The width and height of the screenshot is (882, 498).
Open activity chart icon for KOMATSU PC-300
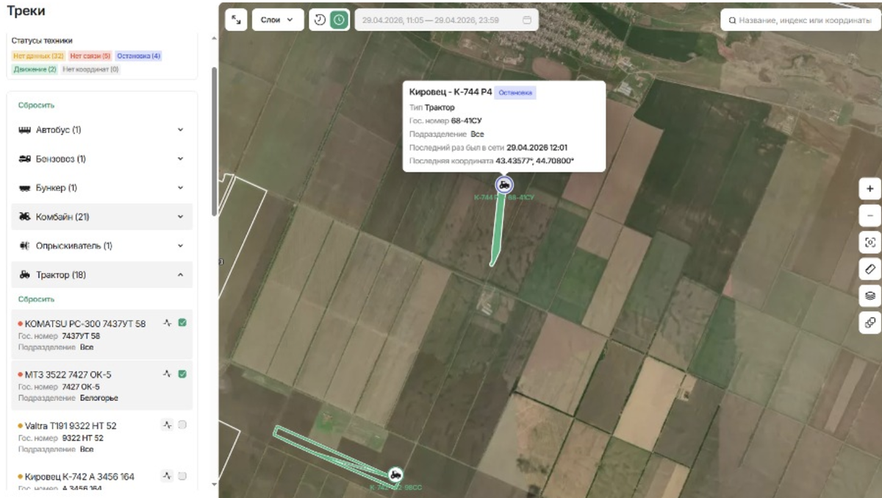[168, 322]
